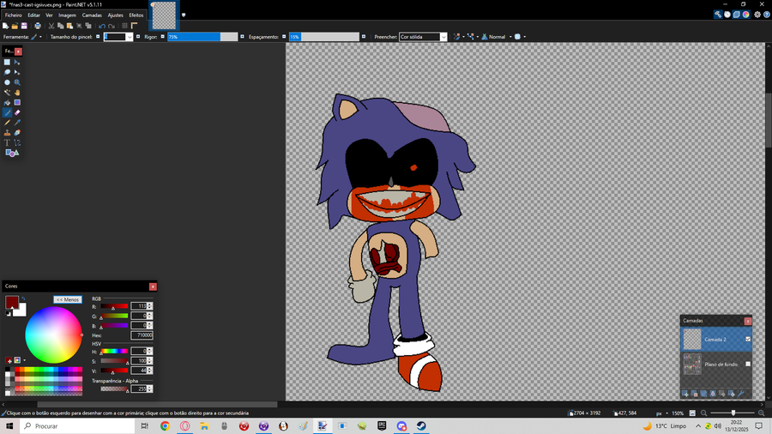Close the Cores panel
This screenshot has width=772, height=434.
point(154,286)
